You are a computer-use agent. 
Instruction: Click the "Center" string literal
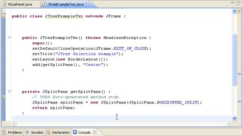(93, 65)
